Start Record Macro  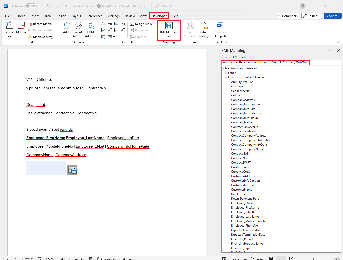click(40, 24)
